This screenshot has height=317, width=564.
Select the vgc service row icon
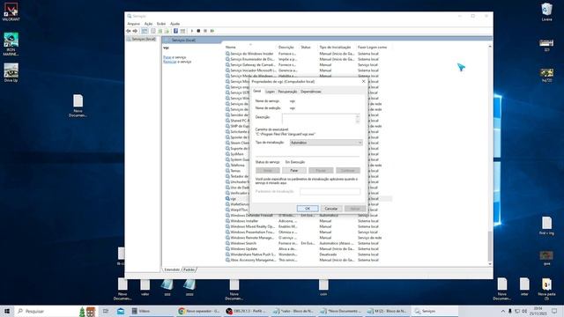[227, 198]
